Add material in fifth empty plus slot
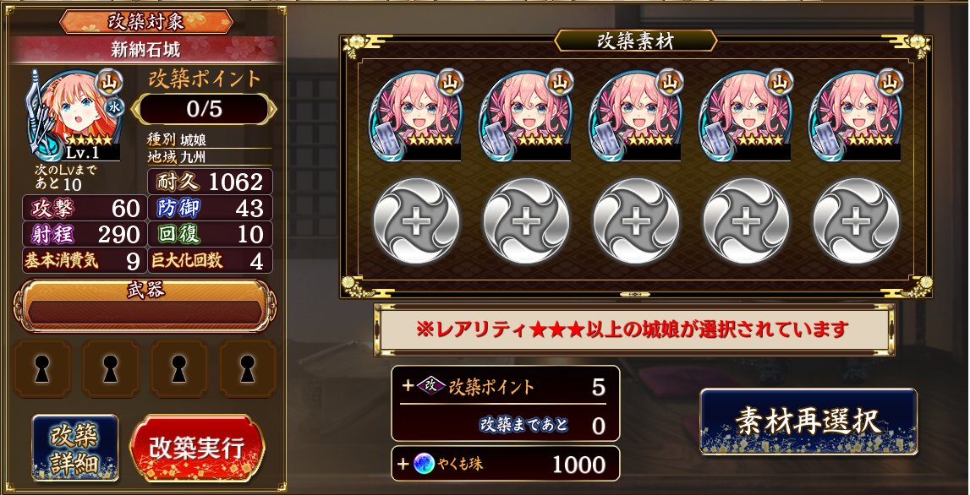The width and height of the screenshot is (970, 495). [856, 221]
